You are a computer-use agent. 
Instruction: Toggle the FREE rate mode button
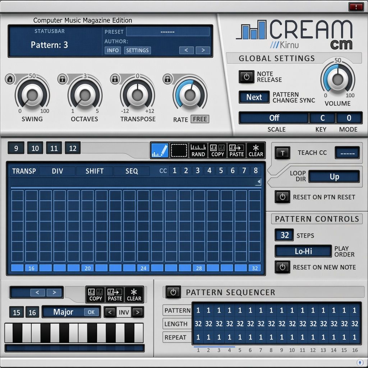200,119
